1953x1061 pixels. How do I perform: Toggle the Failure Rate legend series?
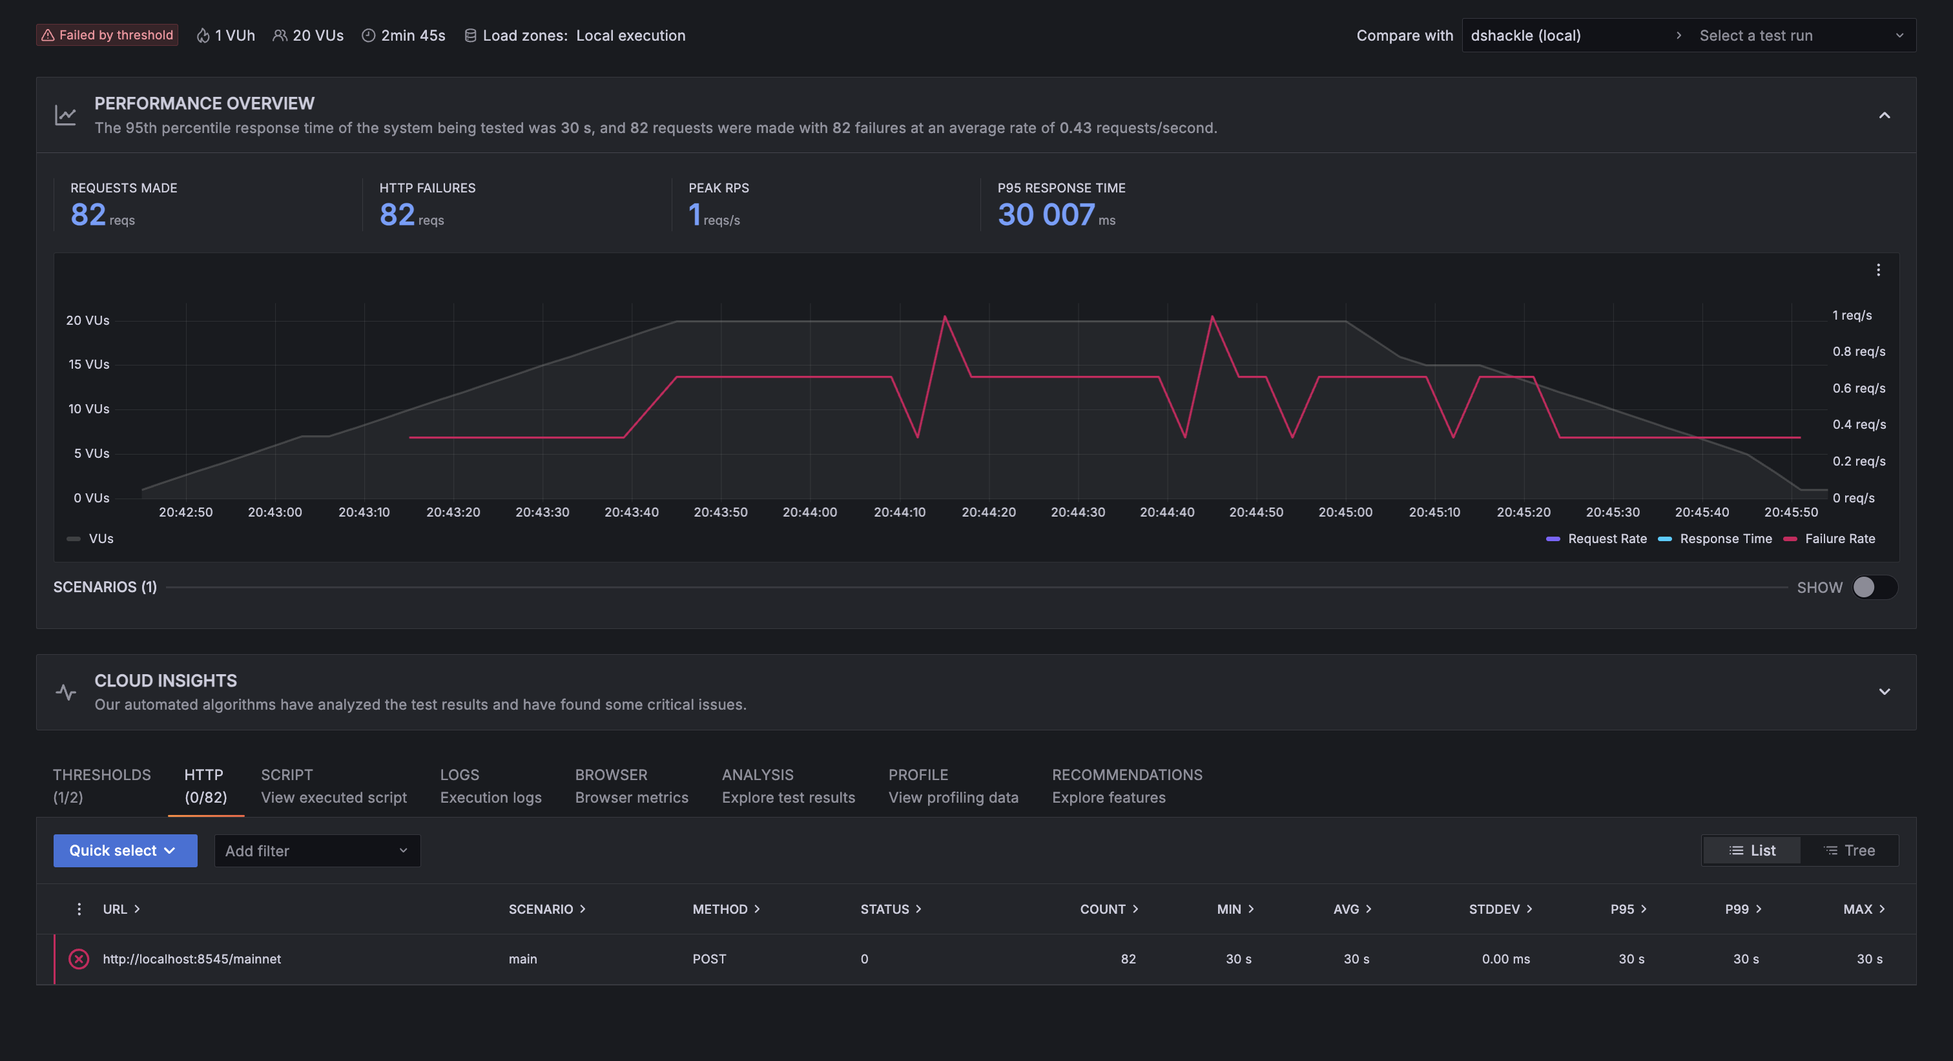click(1839, 539)
